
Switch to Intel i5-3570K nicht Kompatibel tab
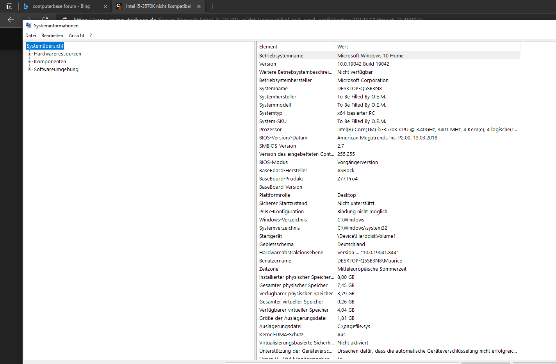click(159, 6)
